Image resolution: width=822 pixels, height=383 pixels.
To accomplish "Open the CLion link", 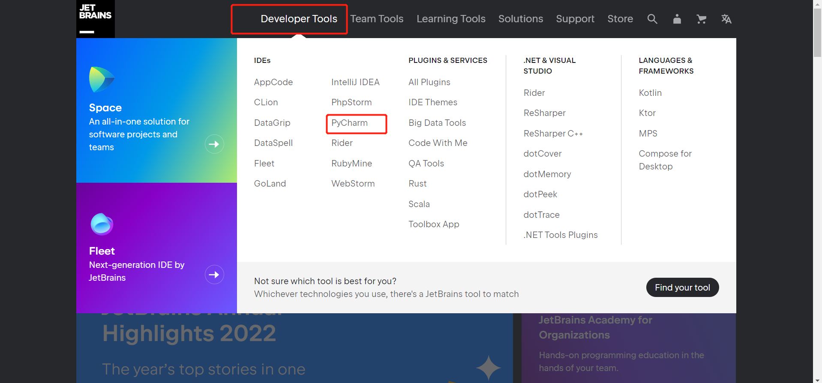I will 266,102.
